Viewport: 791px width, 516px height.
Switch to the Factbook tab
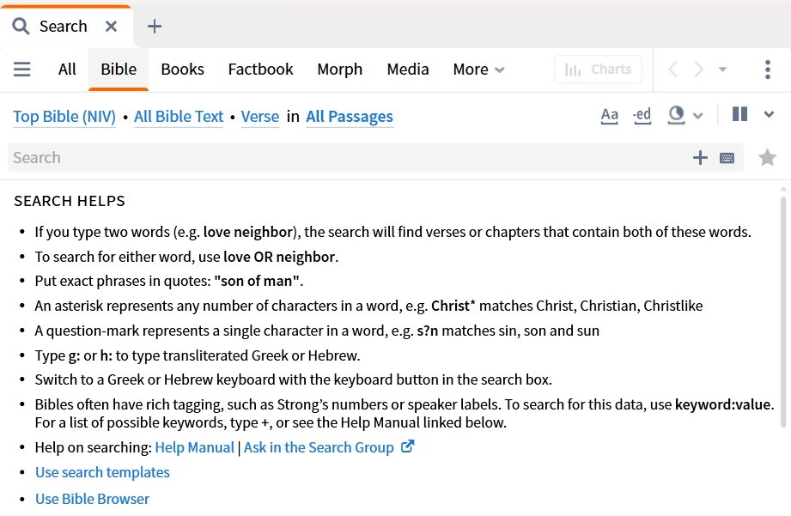point(260,69)
